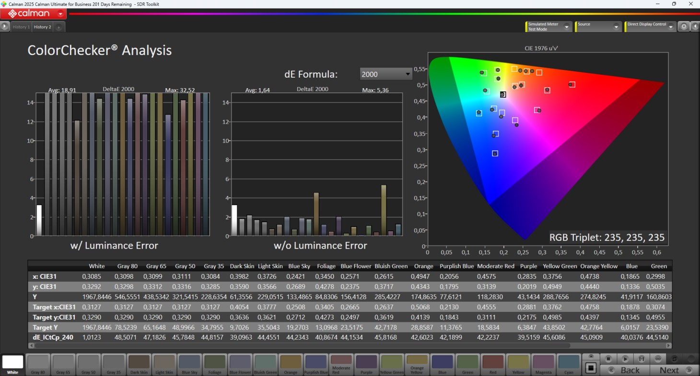Open the dE Formula 2000 dropdown
The height and width of the screenshot is (376, 700).
(x=385, y=74)
